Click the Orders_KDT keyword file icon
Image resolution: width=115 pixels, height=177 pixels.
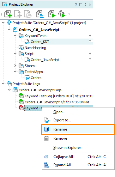pyautogui.click(x=27, y=41)
